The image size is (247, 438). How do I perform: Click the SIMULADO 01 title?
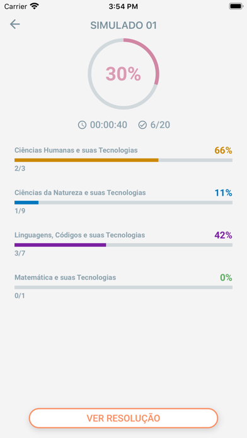click(123, 25)
